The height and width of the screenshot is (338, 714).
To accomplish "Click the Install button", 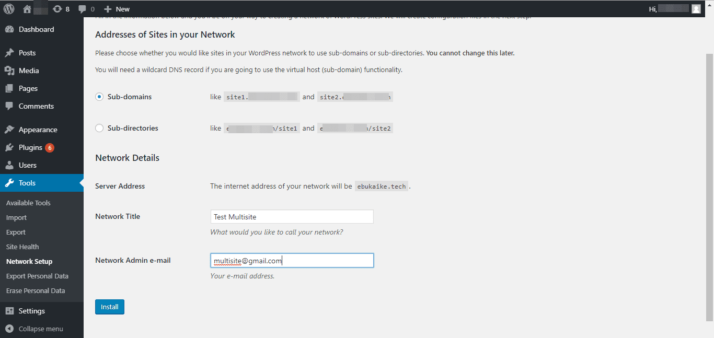I will pos(110,307).
